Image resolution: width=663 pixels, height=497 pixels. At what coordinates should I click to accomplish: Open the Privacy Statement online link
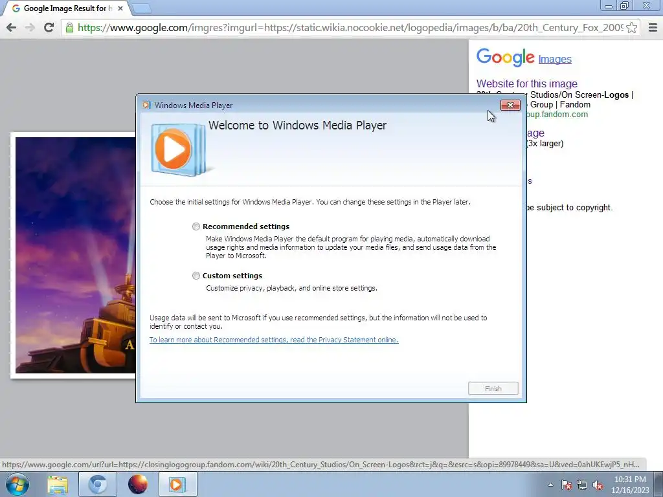(x=274, y=340)
